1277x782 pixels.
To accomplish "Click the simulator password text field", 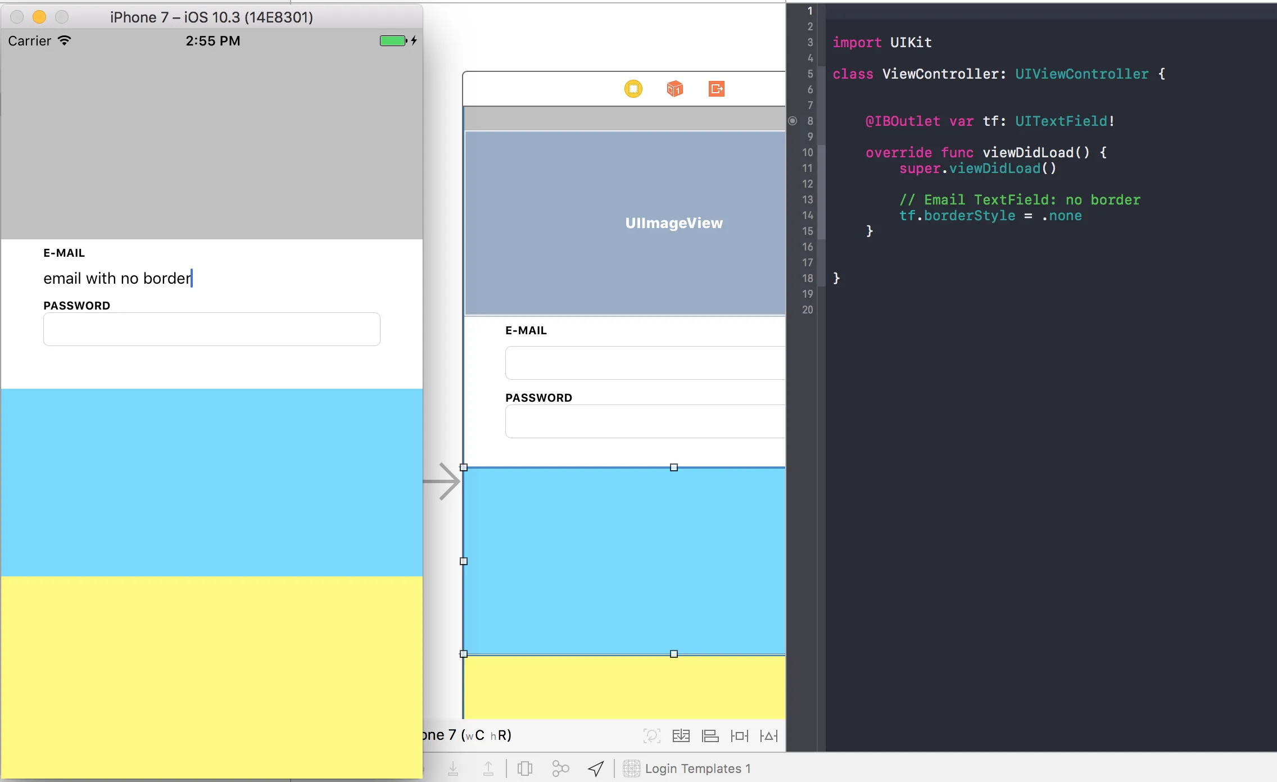I will [x=211, y=329].
